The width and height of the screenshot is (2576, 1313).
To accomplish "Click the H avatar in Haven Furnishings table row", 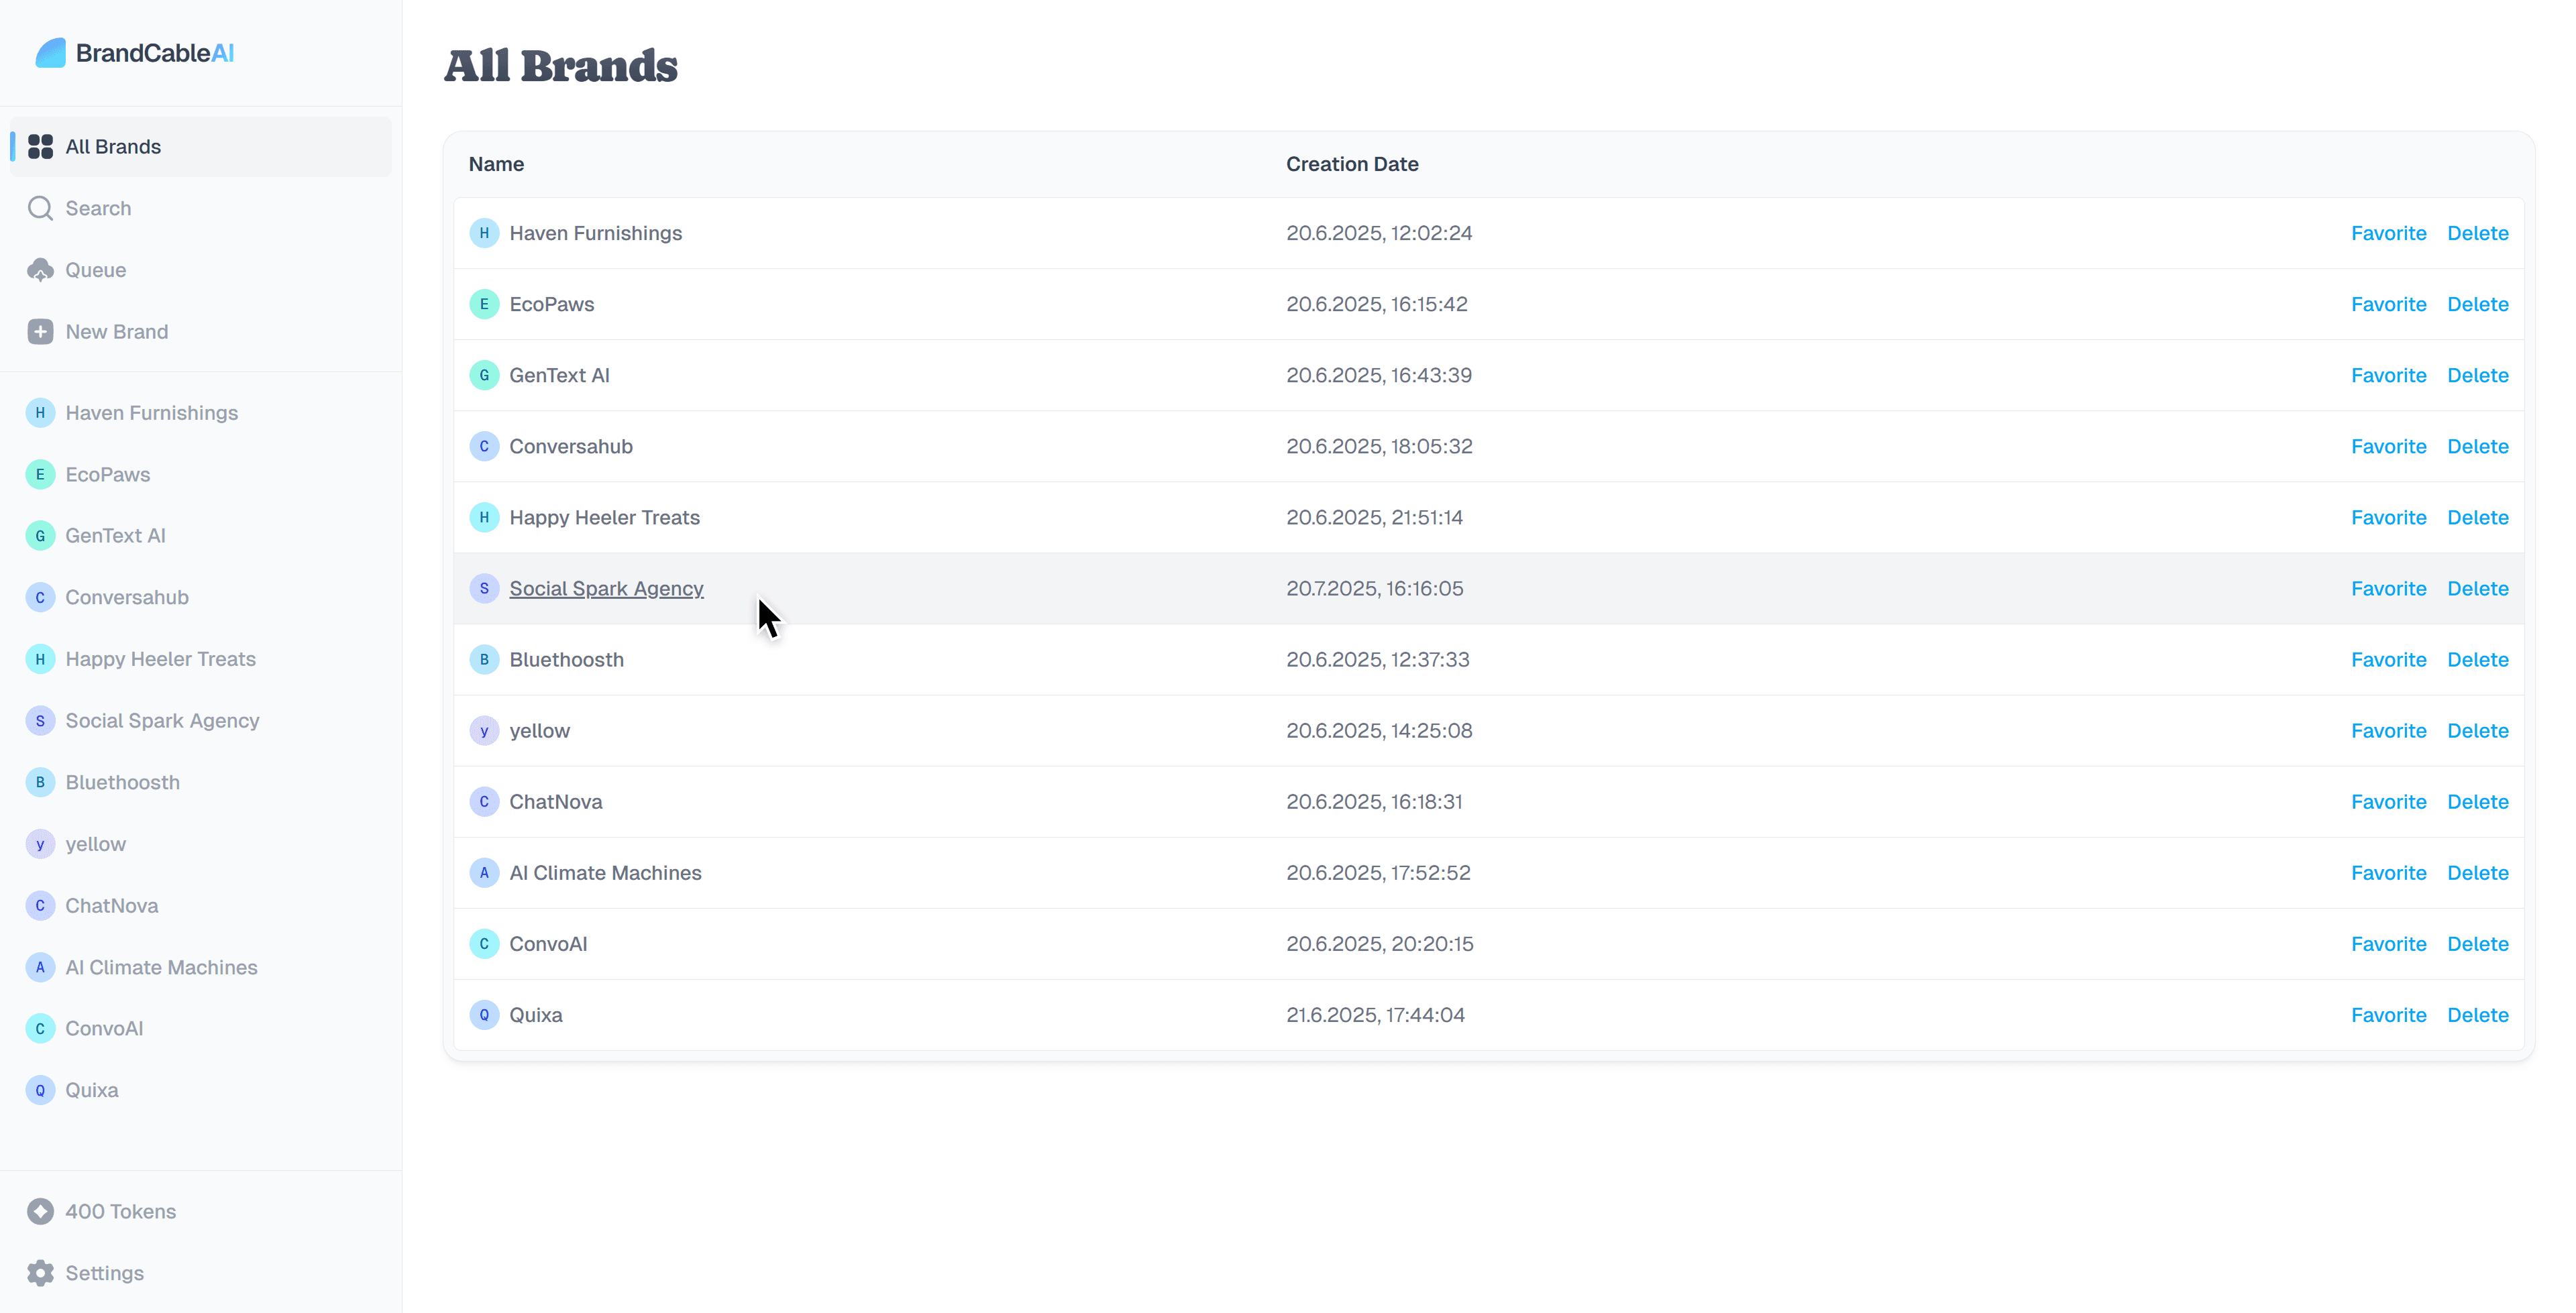I will (484, 233).
